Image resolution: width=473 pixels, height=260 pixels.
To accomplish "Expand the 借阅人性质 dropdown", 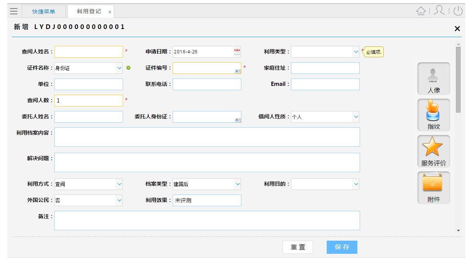I will (x=356, y=117).
